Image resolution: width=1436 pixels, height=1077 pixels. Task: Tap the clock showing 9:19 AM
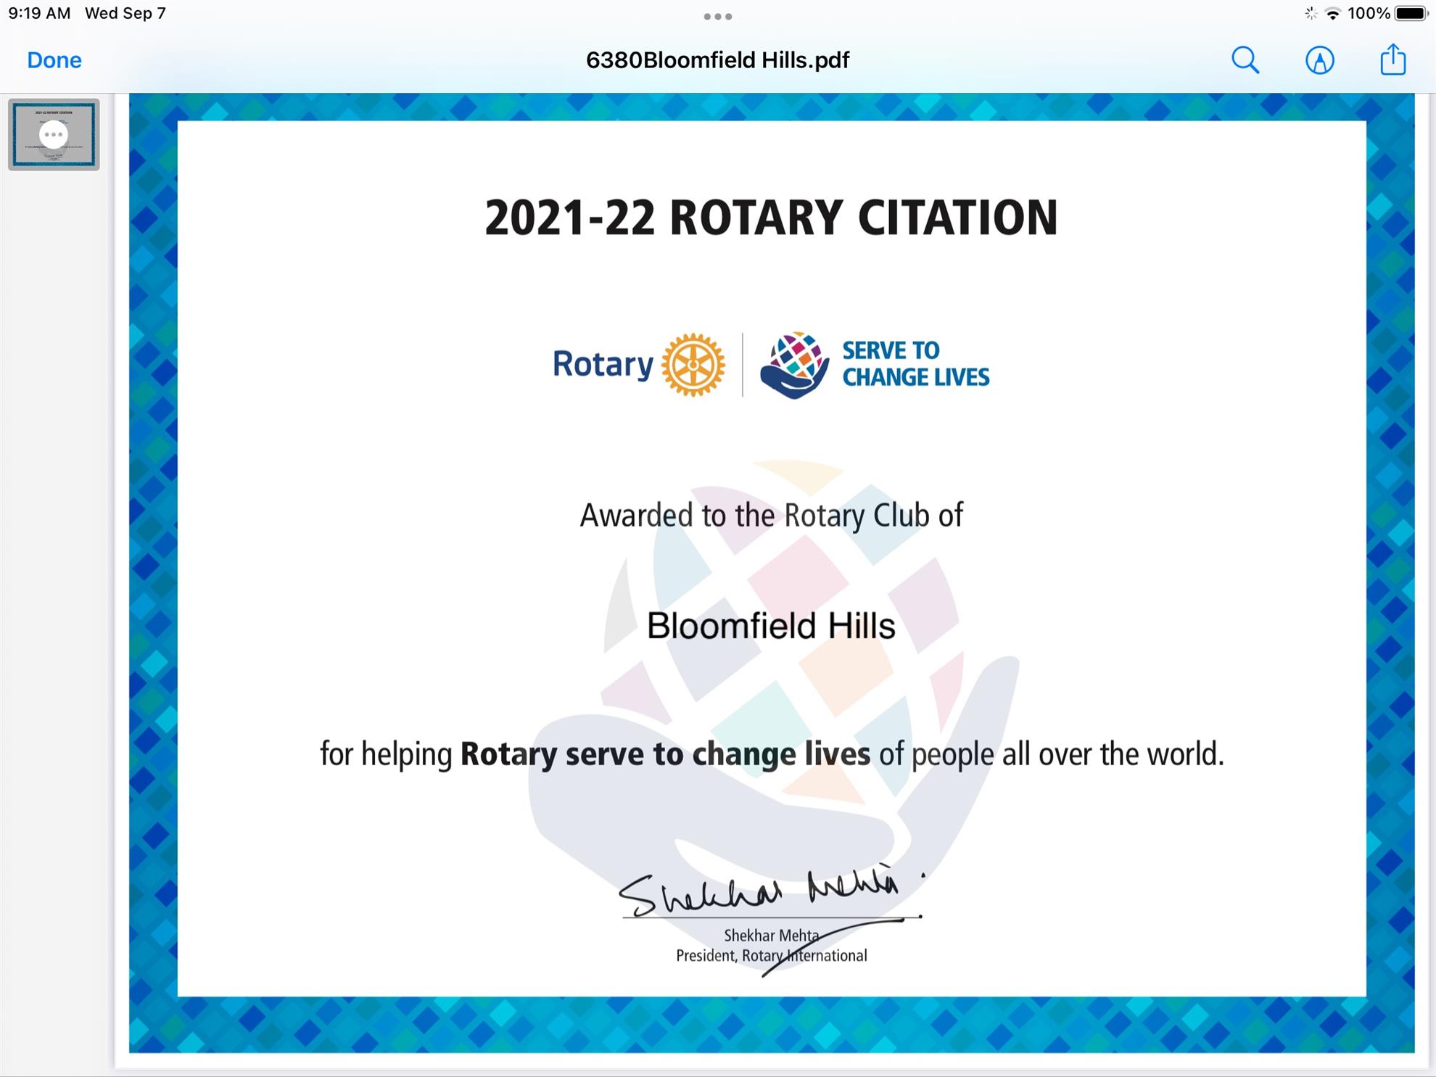click(x=40, y=14)
